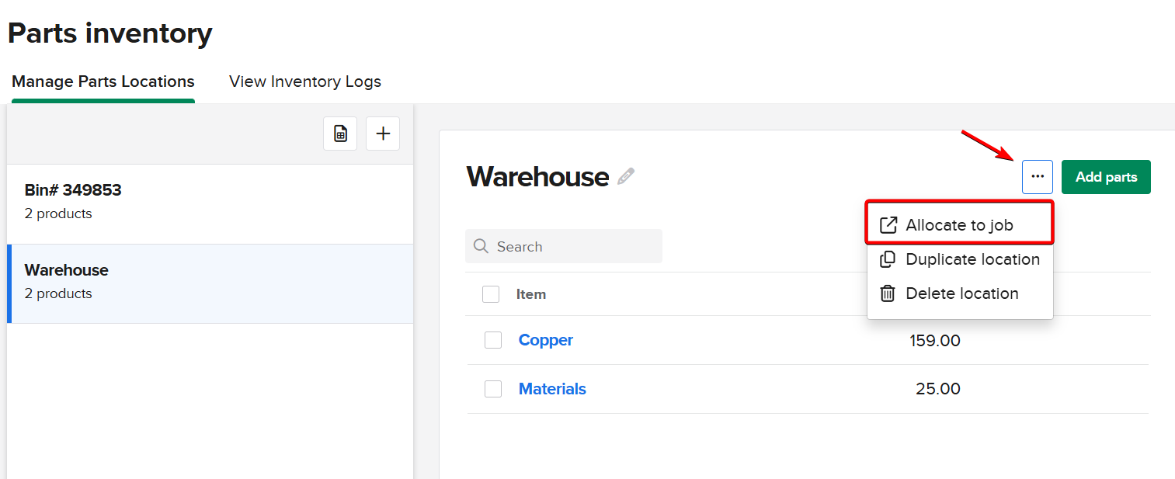1175x479 pixels.
Task: Add a new location with plus icon
Action: (383, 134)
